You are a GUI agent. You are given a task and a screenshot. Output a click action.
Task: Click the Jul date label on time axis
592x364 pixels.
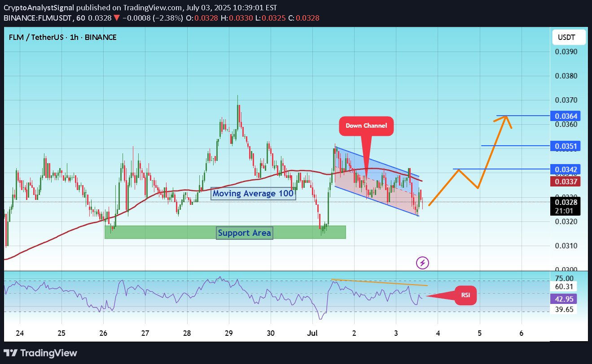pos(313,334)
